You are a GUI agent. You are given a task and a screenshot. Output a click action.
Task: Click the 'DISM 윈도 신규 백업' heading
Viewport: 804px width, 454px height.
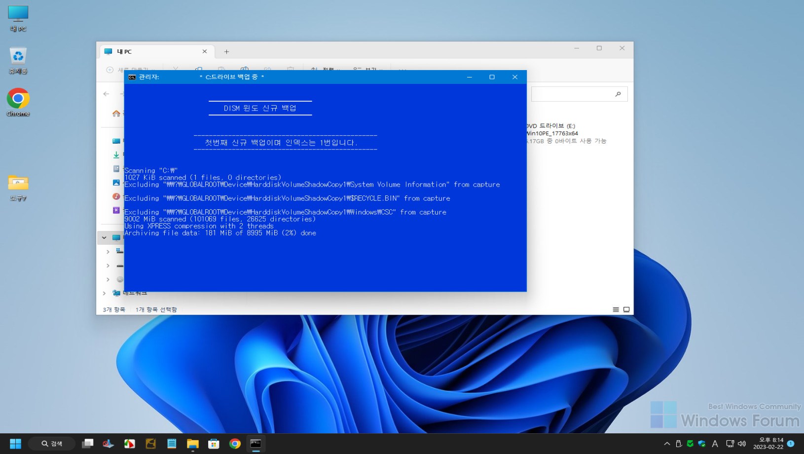tap(260, 108)
